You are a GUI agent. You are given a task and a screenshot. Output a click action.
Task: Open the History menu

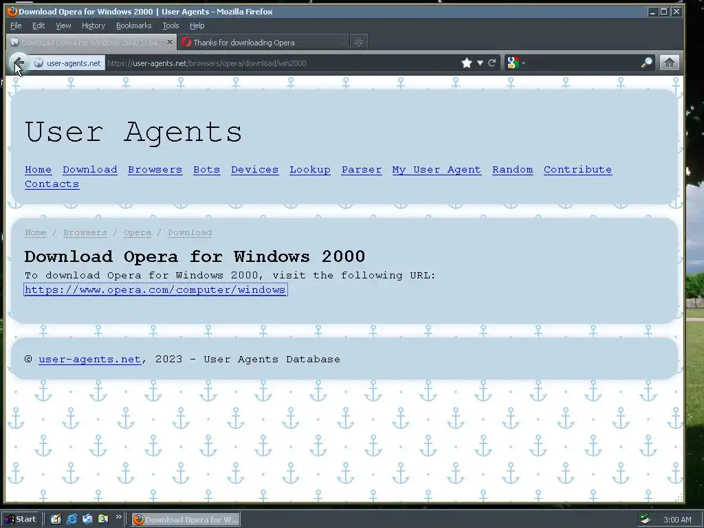coord(93,25)
